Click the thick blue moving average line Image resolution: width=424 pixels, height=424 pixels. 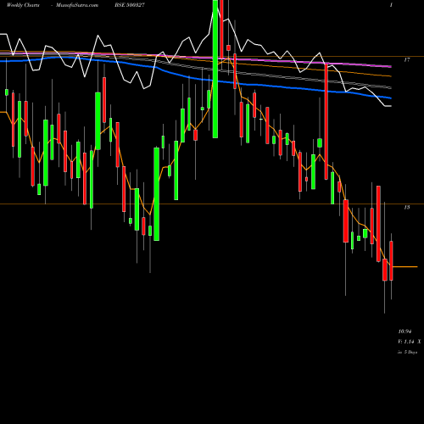point(195,78)
